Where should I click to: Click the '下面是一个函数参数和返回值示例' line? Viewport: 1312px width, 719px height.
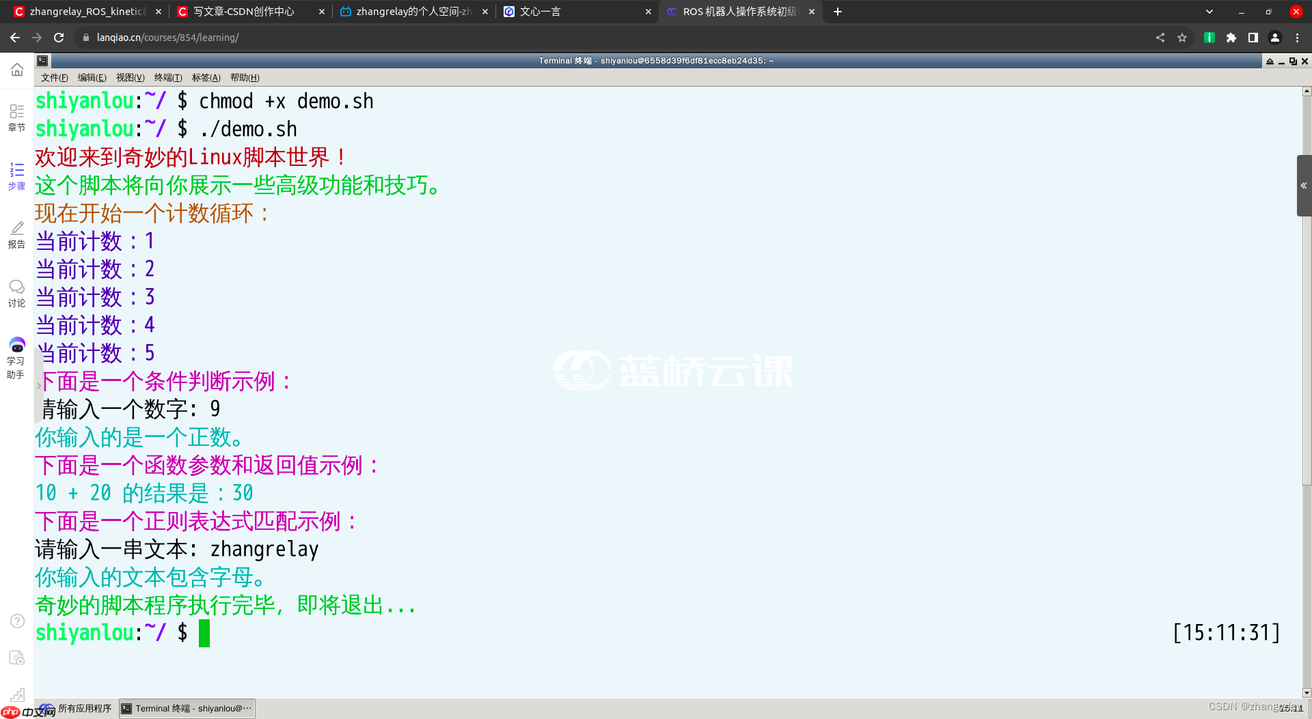(x=208, y=465)
